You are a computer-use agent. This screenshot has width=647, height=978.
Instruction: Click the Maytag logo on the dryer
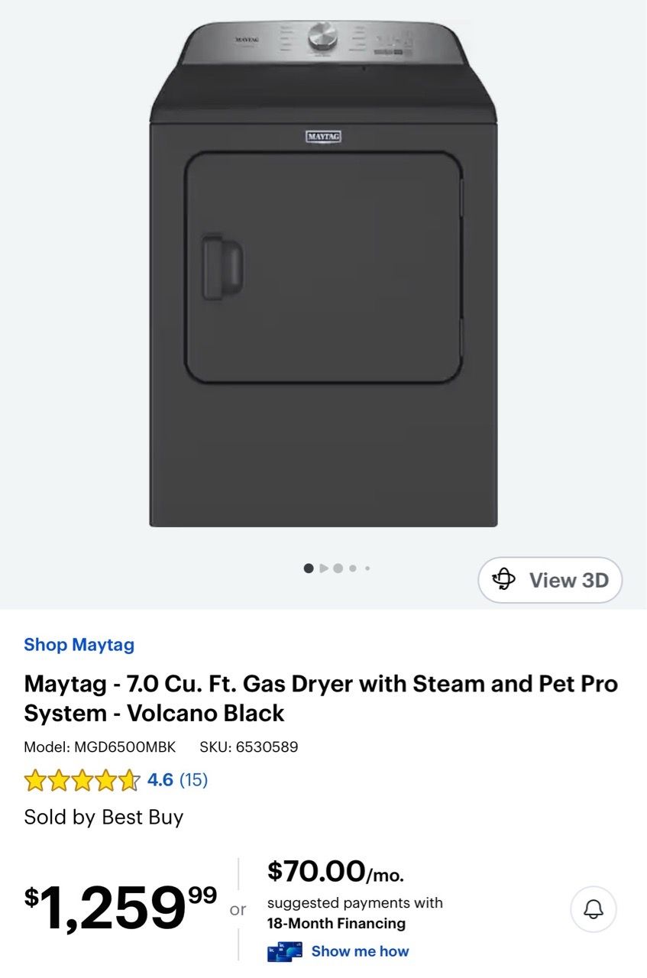pos(323,137)
